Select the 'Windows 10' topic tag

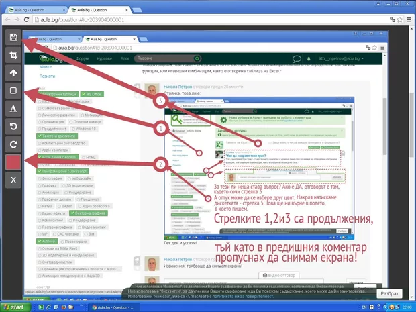[85, 129]
